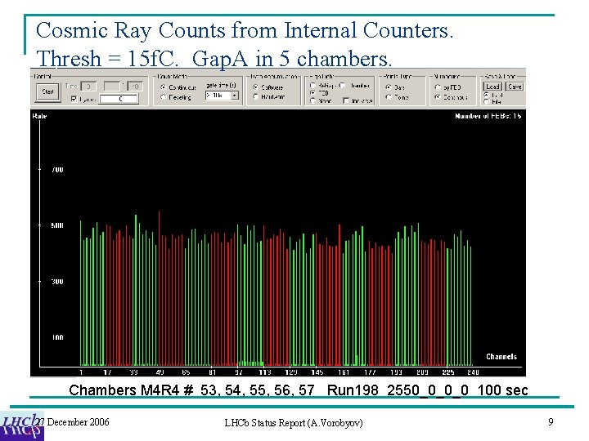Click the 700 y-axis tick label
Screen dimensions: 589x441
57,170
